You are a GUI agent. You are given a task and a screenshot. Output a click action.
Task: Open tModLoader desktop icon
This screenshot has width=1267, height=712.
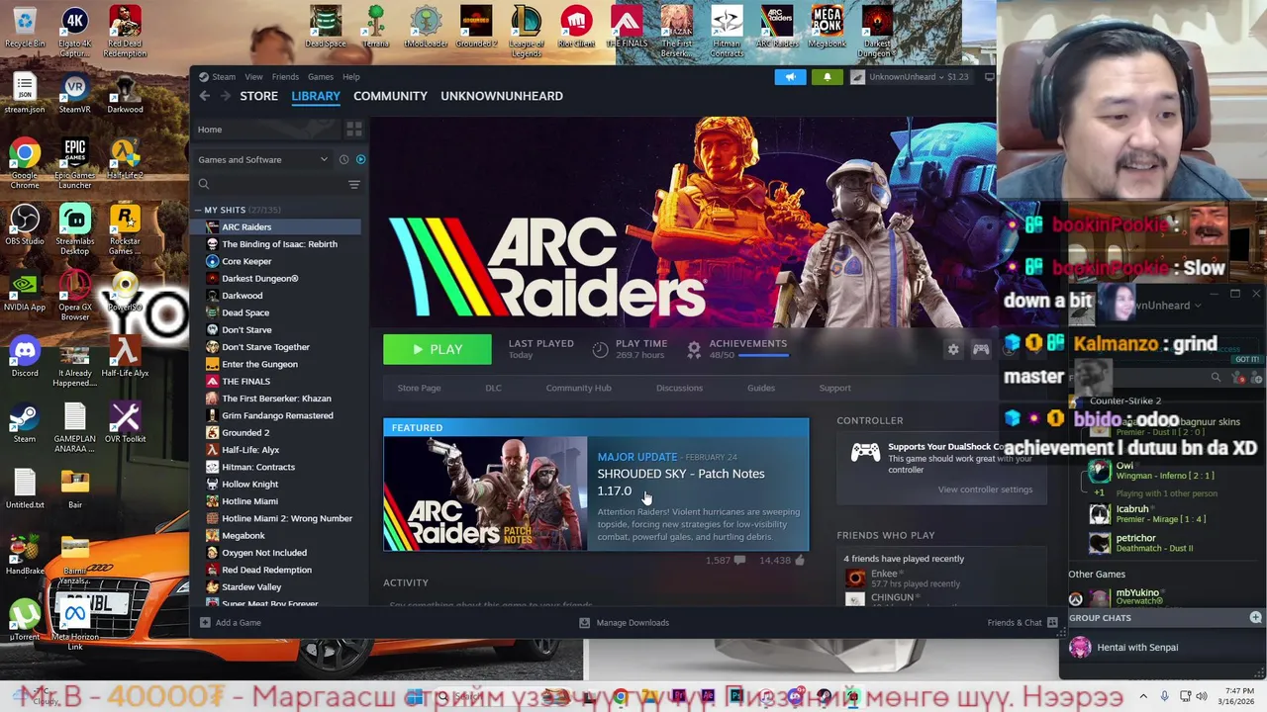(x=426, y=27)
